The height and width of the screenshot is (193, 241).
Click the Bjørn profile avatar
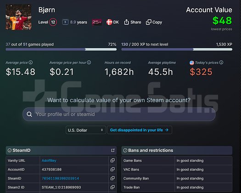(19, 17)
